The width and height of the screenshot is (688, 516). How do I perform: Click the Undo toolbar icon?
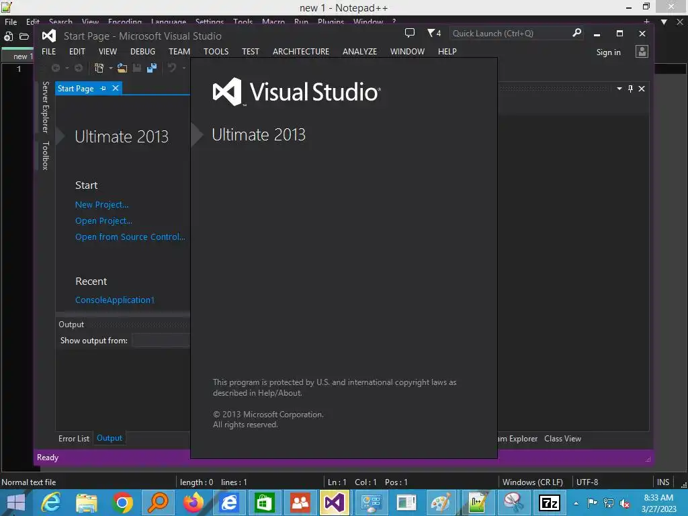(x=172, y=68)
